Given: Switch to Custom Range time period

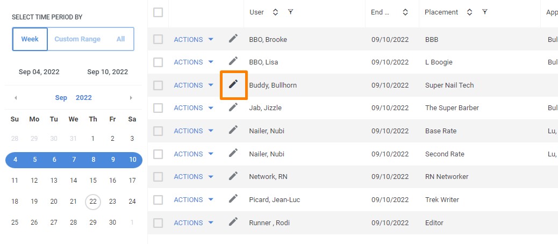Looking at the screenshot, I should click(77, 39).
